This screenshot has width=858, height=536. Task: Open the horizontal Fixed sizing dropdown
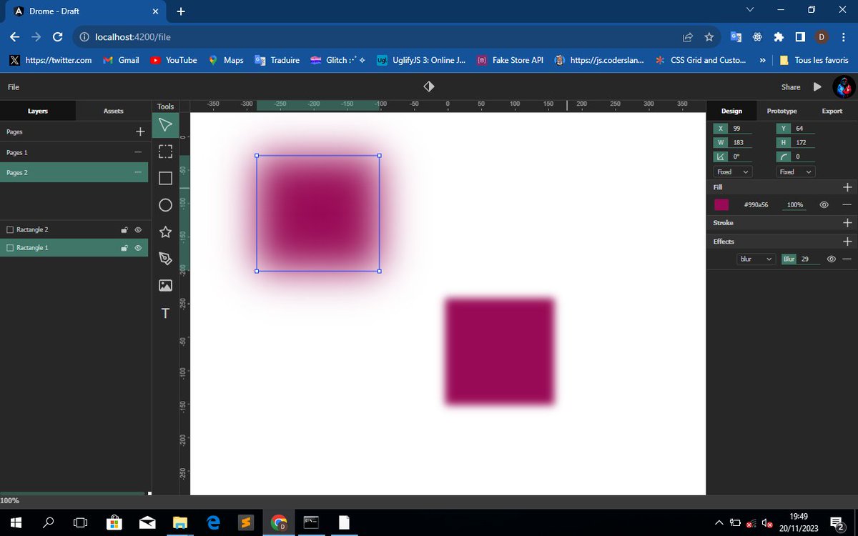(x=731, y=172)
